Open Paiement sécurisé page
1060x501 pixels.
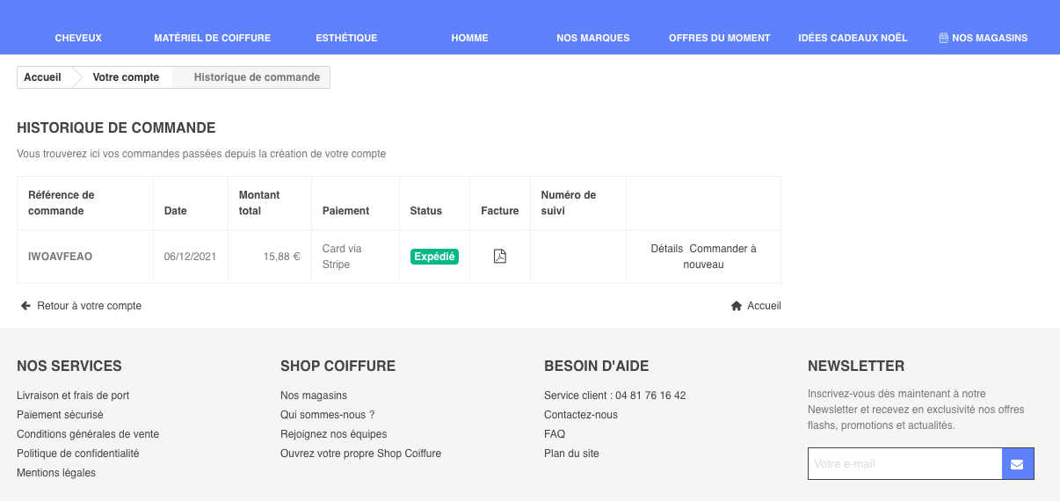60,415
